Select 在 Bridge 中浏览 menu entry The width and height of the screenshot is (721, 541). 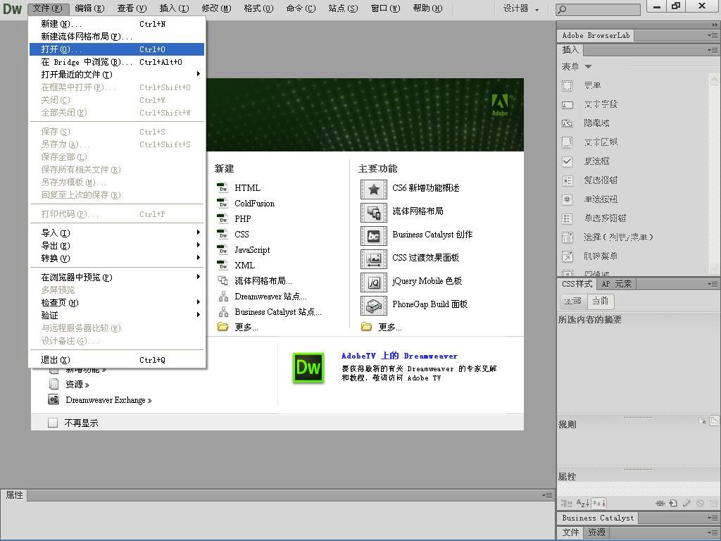click(117, 62)
